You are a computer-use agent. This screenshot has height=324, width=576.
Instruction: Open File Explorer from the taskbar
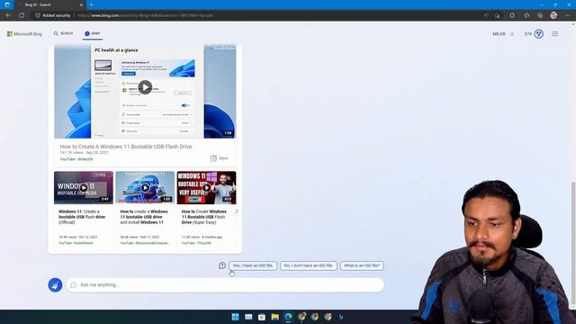coord(274,317)
